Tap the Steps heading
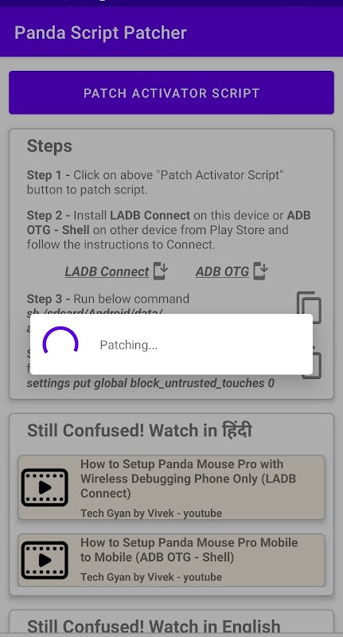The height and width of the screenshot is (637, 343). (x=49, y=147)
